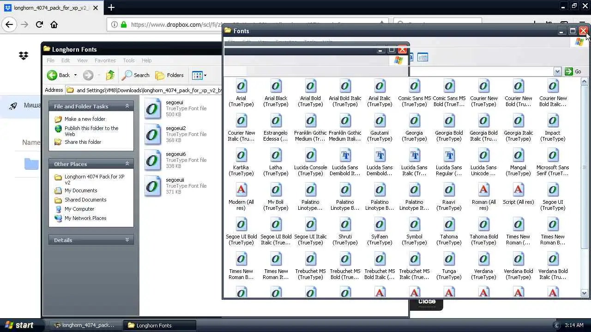Click the Longhorn Fonts address bar field
The image size is (591, 332).
[x=145, y=90]
